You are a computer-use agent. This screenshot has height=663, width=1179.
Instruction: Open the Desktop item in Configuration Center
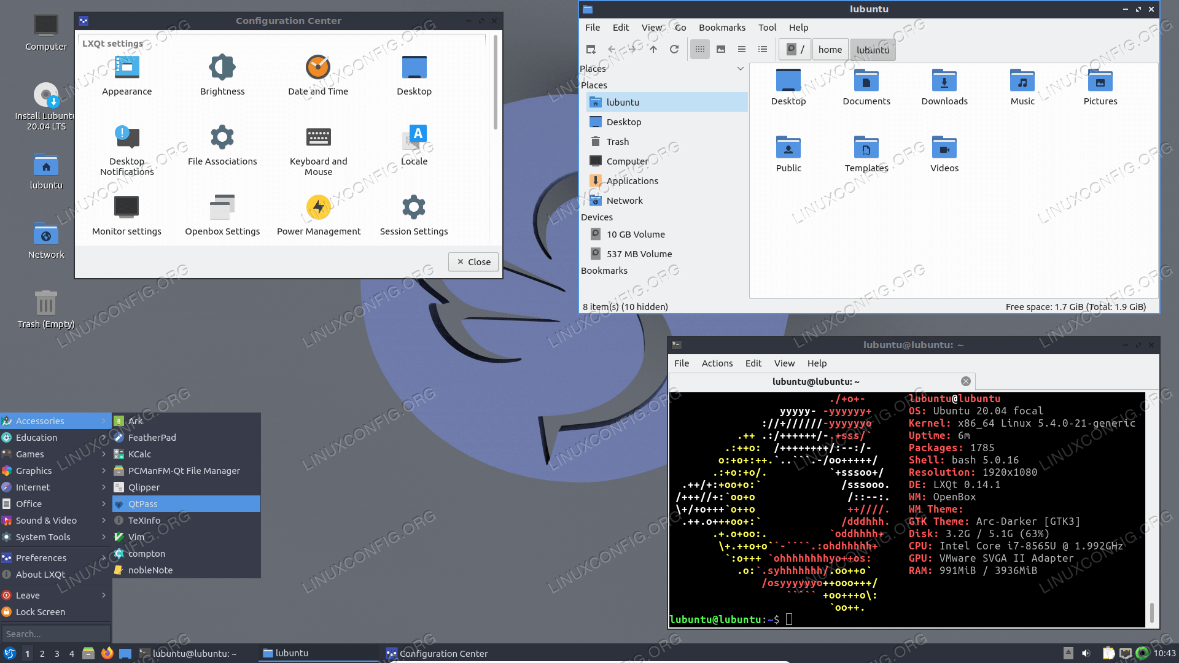(414, 76)
